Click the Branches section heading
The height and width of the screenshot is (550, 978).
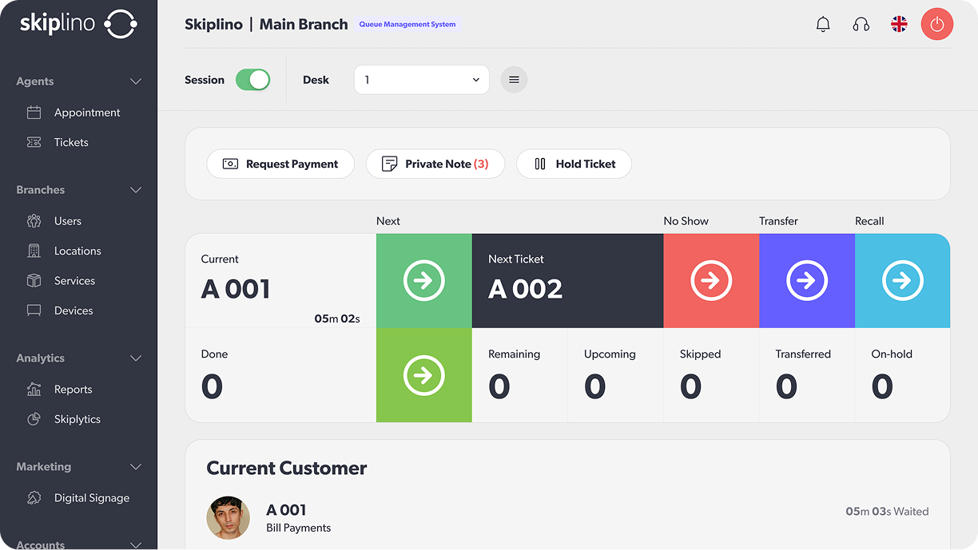(x=41, y=190)
